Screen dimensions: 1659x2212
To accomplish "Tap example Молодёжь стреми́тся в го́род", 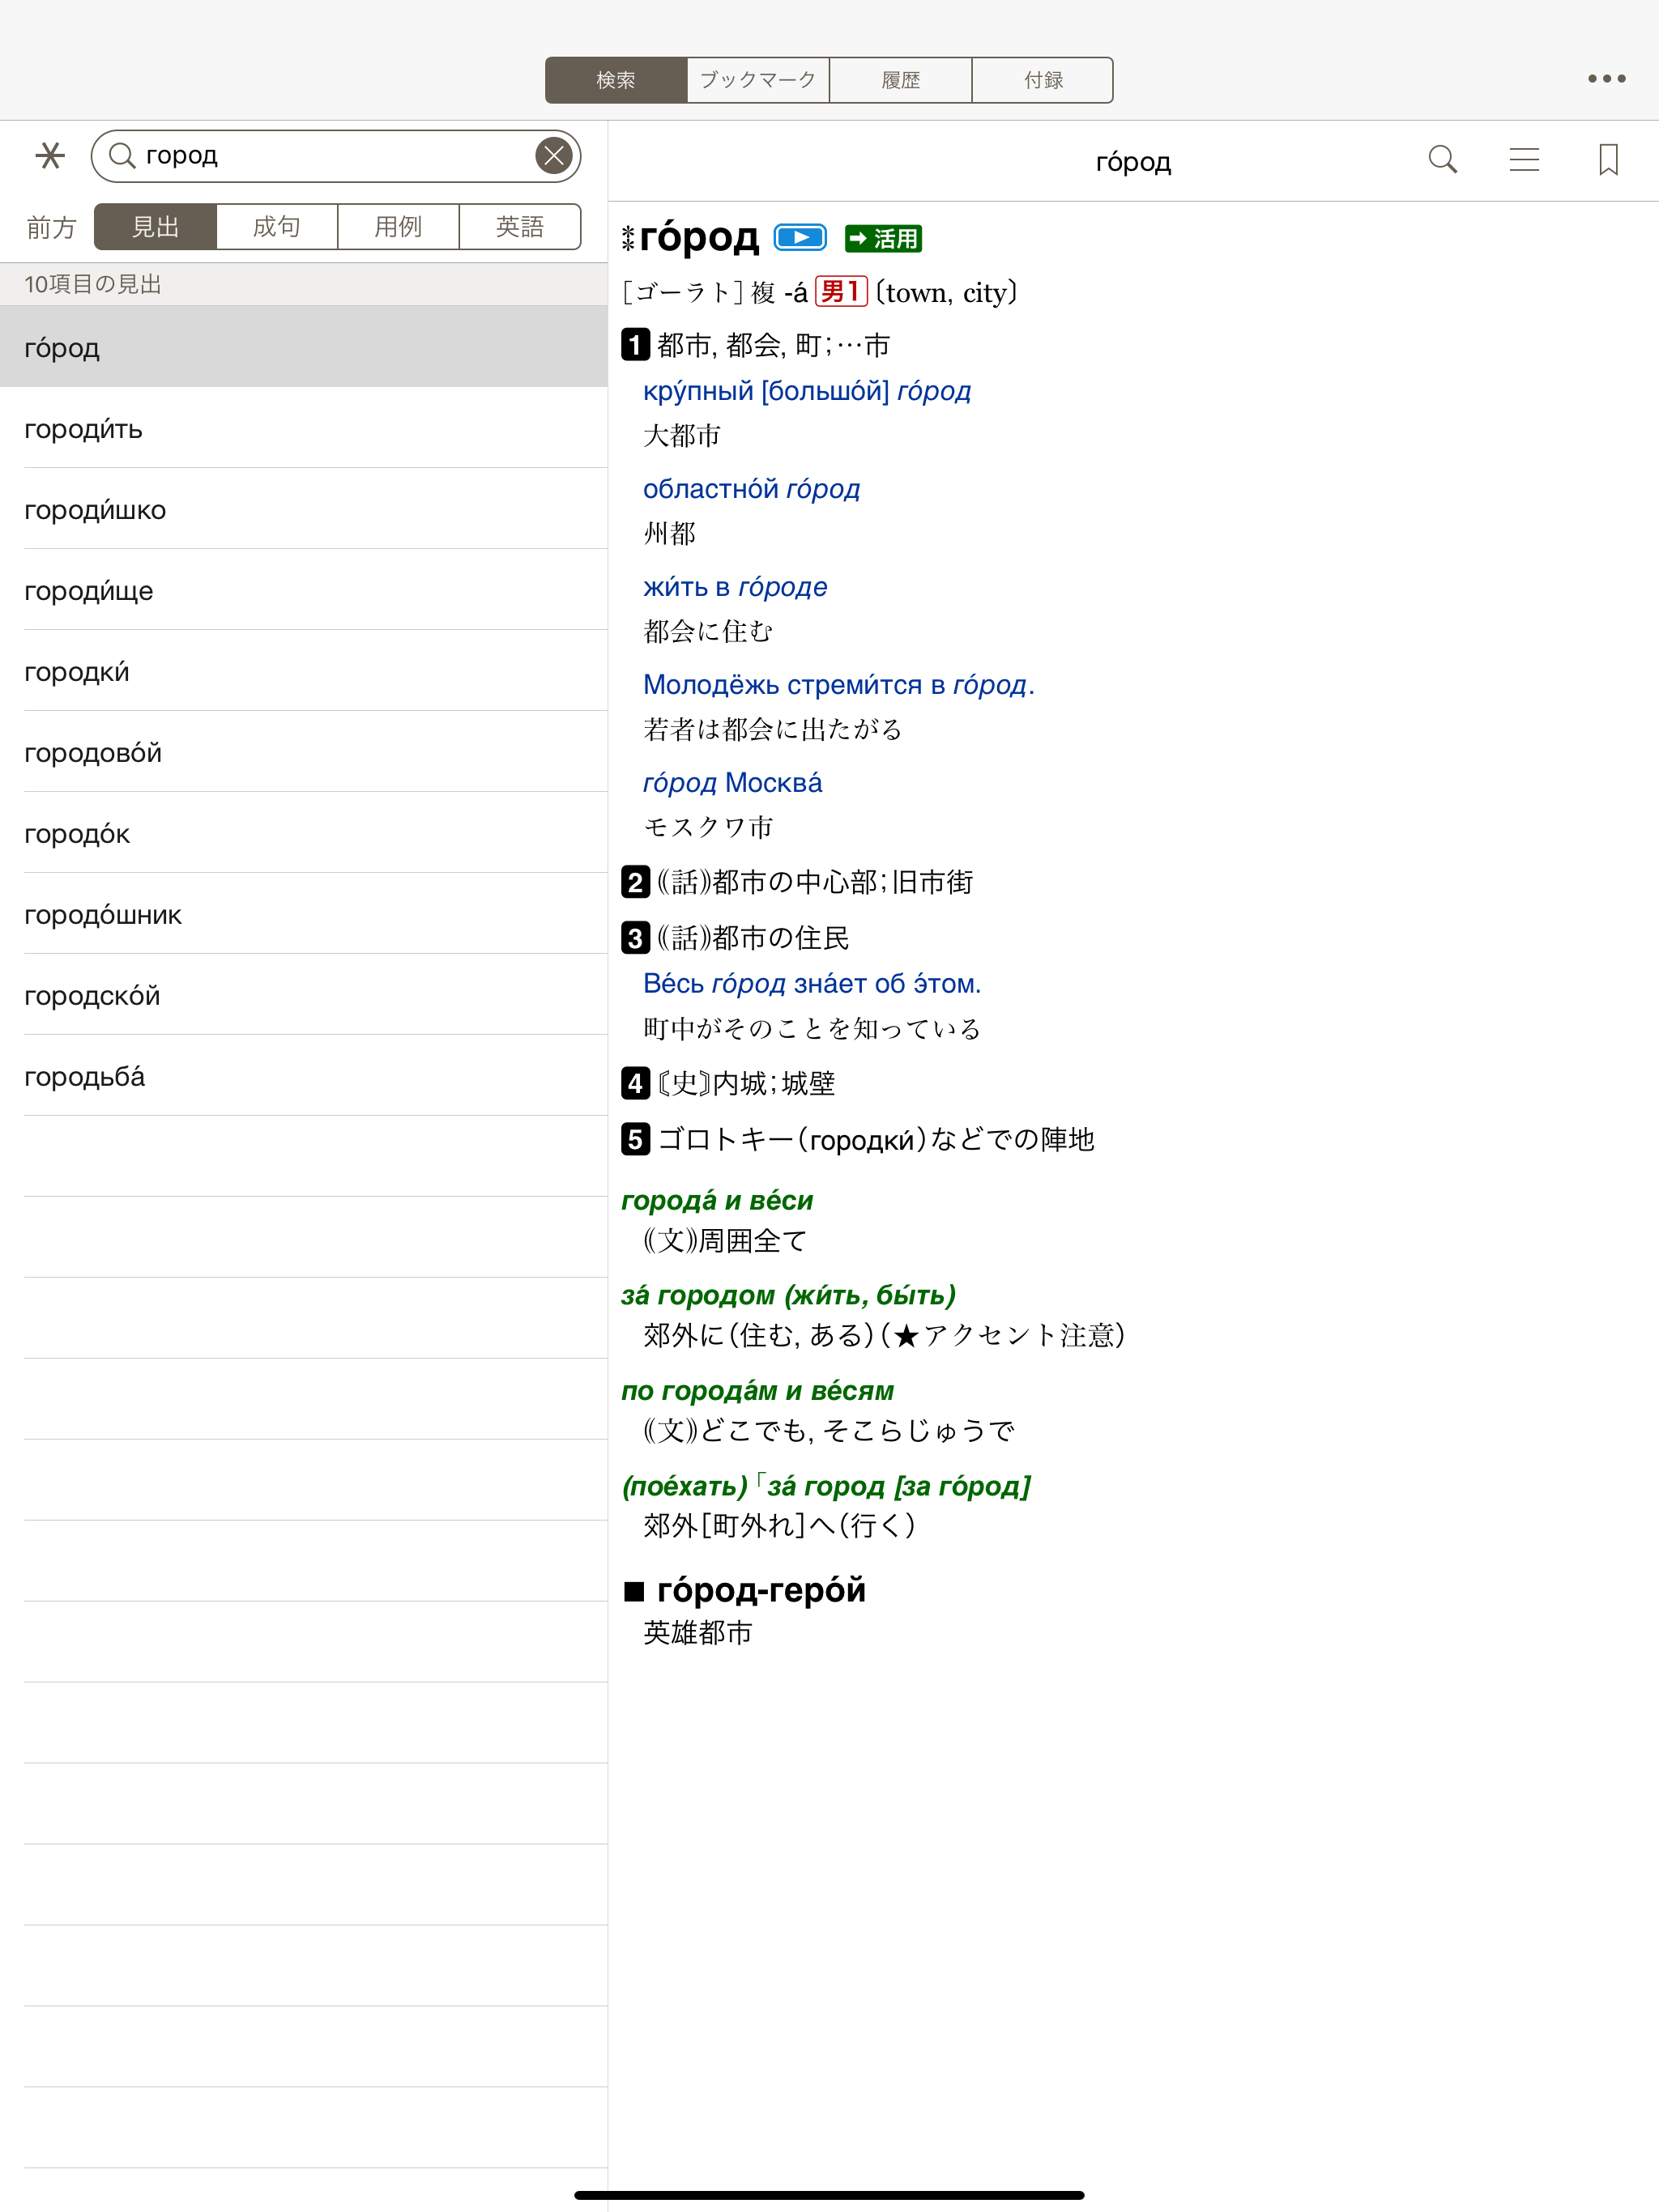I will point(838,685).
